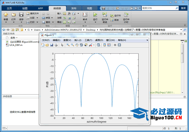
Task: Click the Zoom In tool in Figure toolbar
Action: click(x=68, y=45)
